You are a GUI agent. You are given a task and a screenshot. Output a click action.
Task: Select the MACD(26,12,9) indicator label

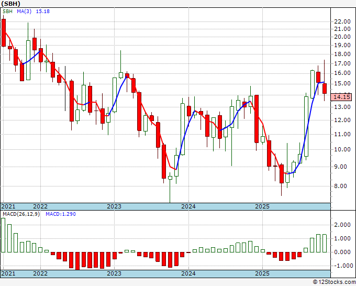tap(21, 214)
